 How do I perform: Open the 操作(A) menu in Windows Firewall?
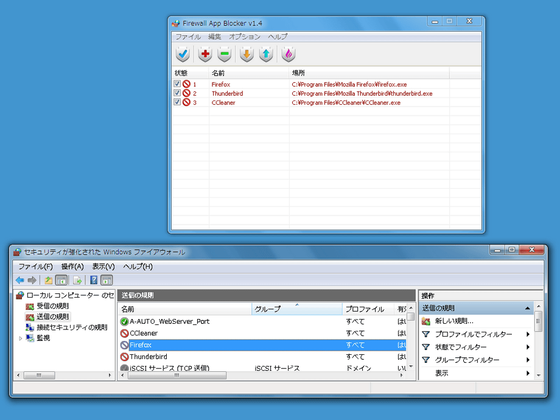[x=72, y=267]
